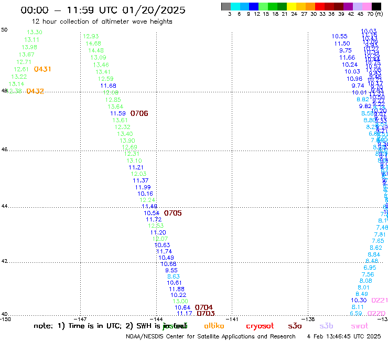Select the bright red swatch between 30 and 33

pyautogui.click(x=319, y=6)
